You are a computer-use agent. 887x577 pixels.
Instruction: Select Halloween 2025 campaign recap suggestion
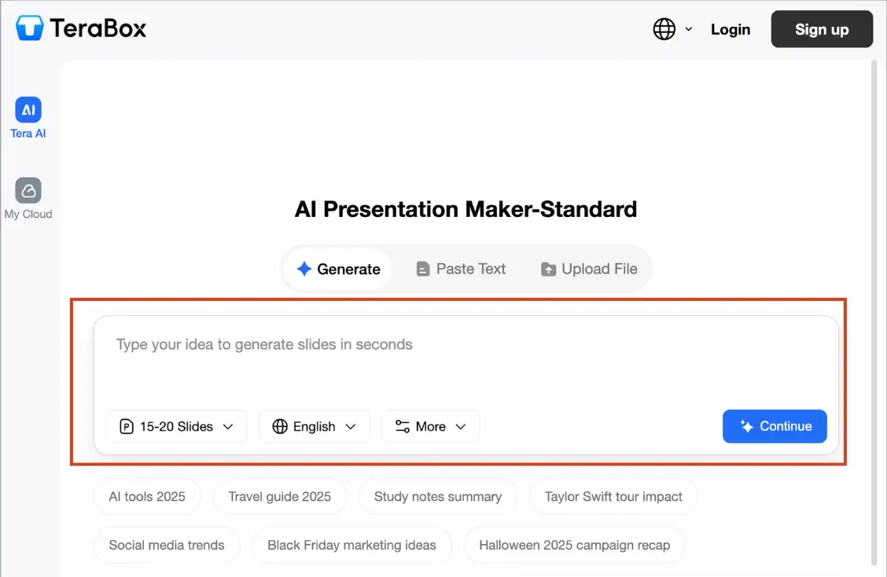pos(574,545)
